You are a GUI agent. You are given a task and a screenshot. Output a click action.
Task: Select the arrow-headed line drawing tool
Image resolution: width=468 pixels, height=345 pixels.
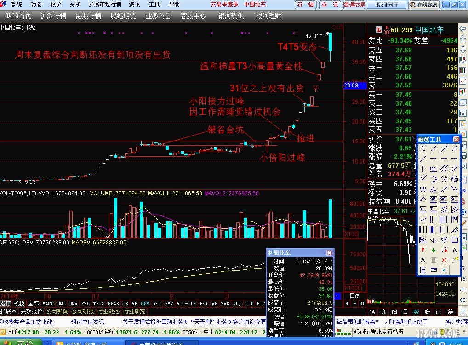pyautogui.click(x=455, y=148)
